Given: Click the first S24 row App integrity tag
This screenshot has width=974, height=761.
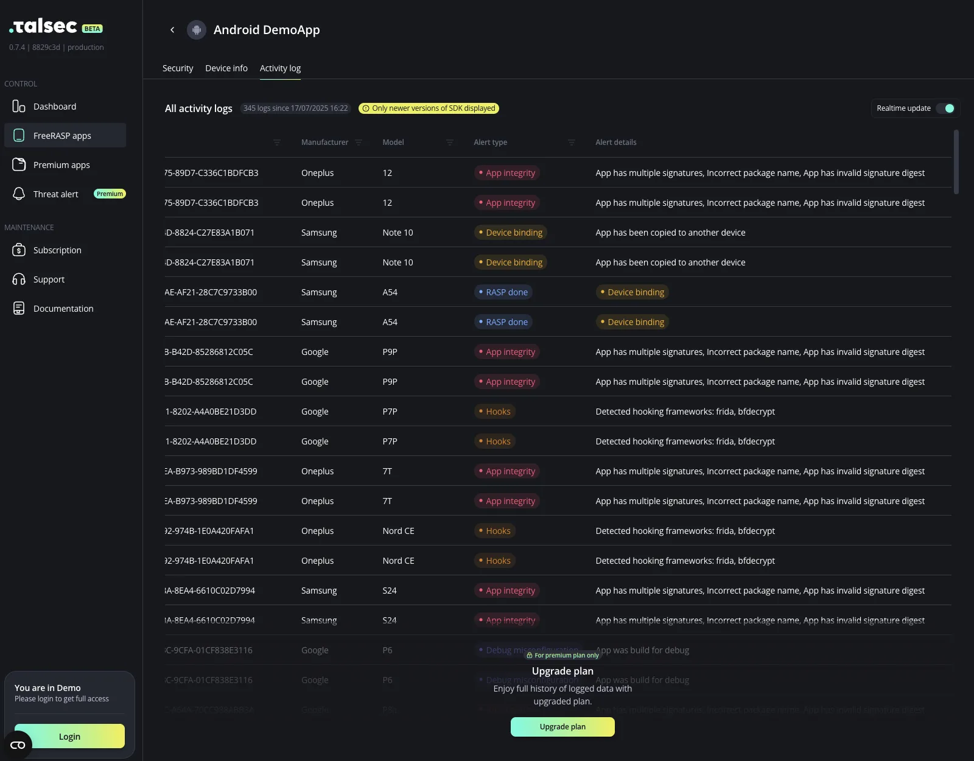Looking at the screenshot, I should [507, 591].
